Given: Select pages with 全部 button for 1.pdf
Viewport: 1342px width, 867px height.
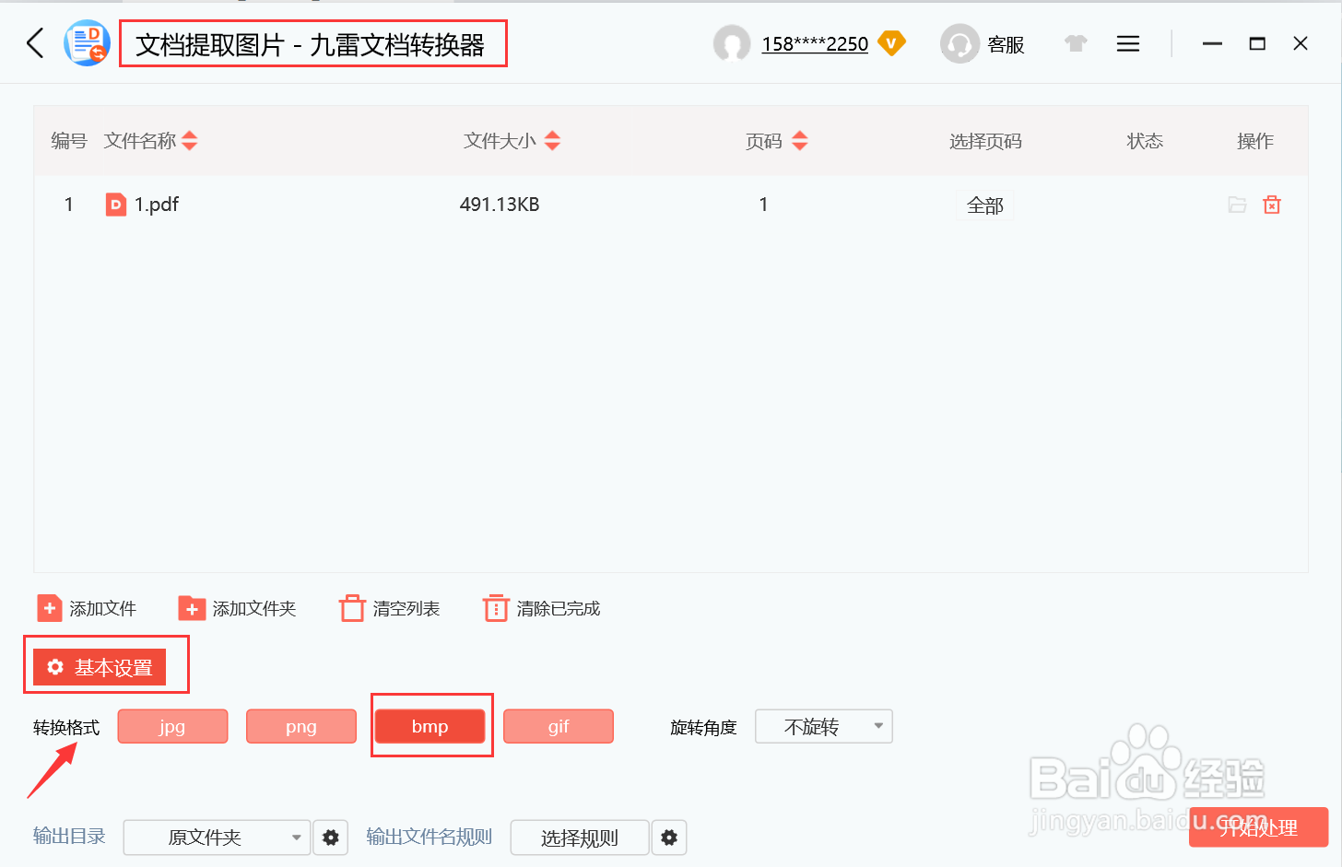Looking at the screenshot, I should [x=984, y=205].
